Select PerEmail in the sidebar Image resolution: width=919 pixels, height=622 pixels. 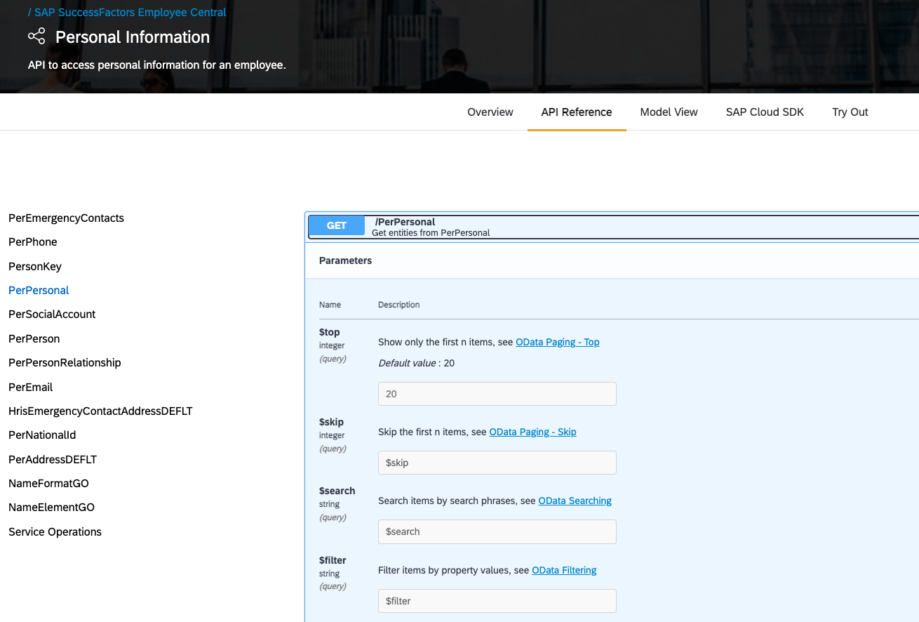30,387
